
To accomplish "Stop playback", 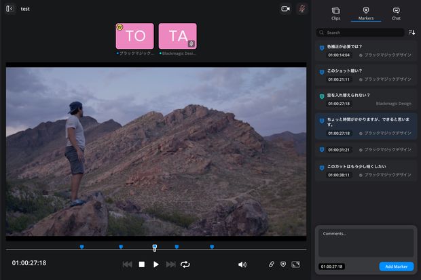I will 142,264.
